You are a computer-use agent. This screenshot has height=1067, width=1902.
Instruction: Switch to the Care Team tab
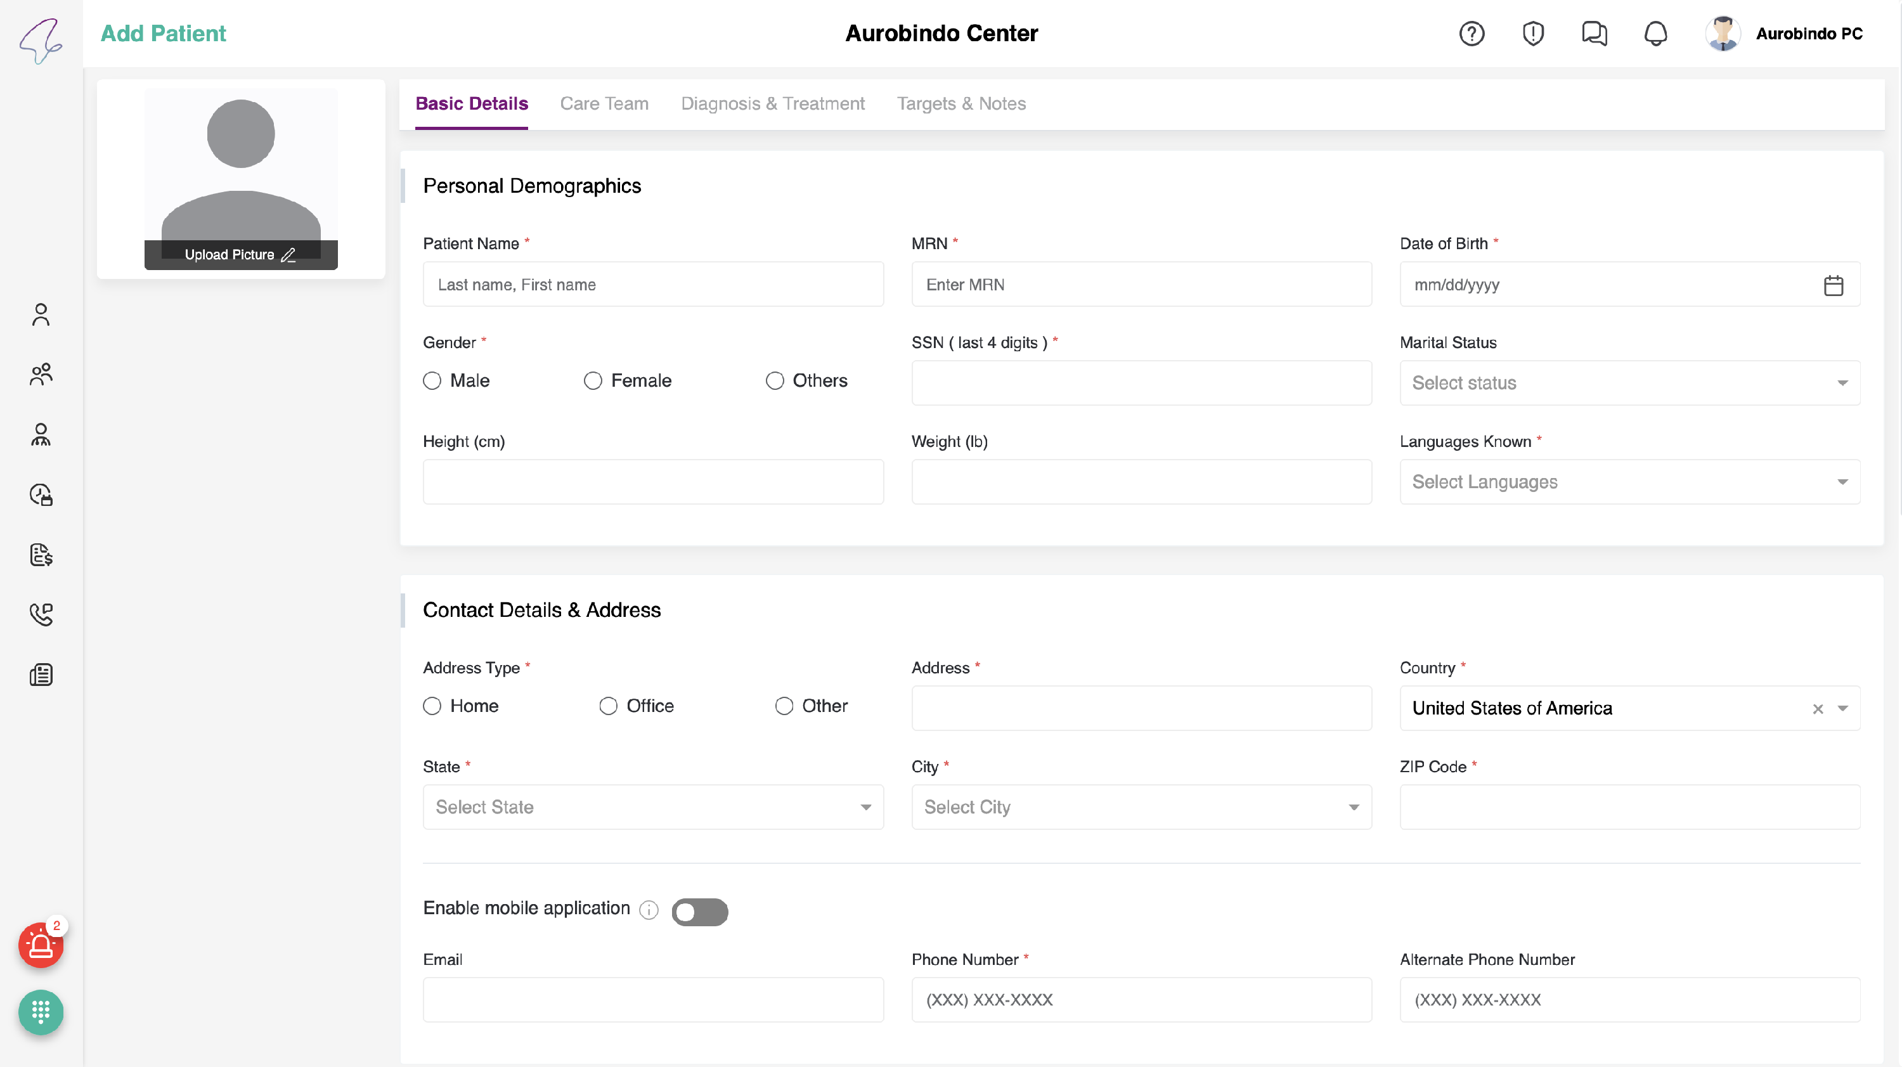pos(604,103)
